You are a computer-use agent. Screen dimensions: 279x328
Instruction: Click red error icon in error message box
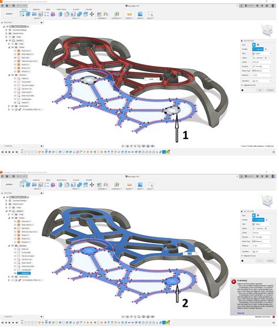234,281
